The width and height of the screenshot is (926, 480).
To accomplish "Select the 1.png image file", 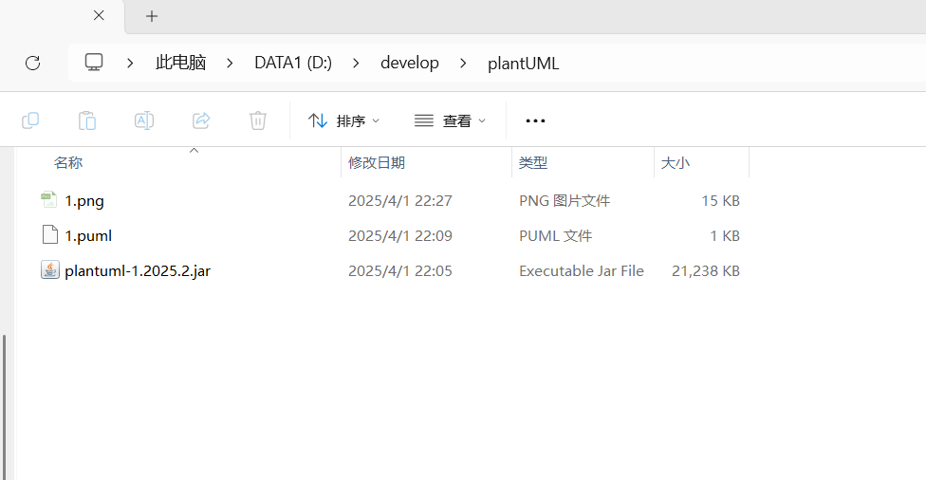I will click(83, 200).
